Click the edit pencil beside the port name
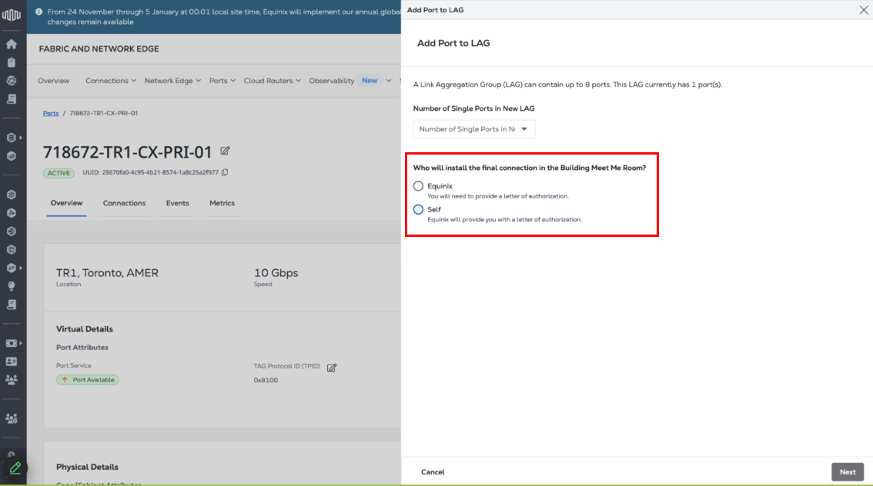Screen dimensions: 873x486 tap(225, 151)
